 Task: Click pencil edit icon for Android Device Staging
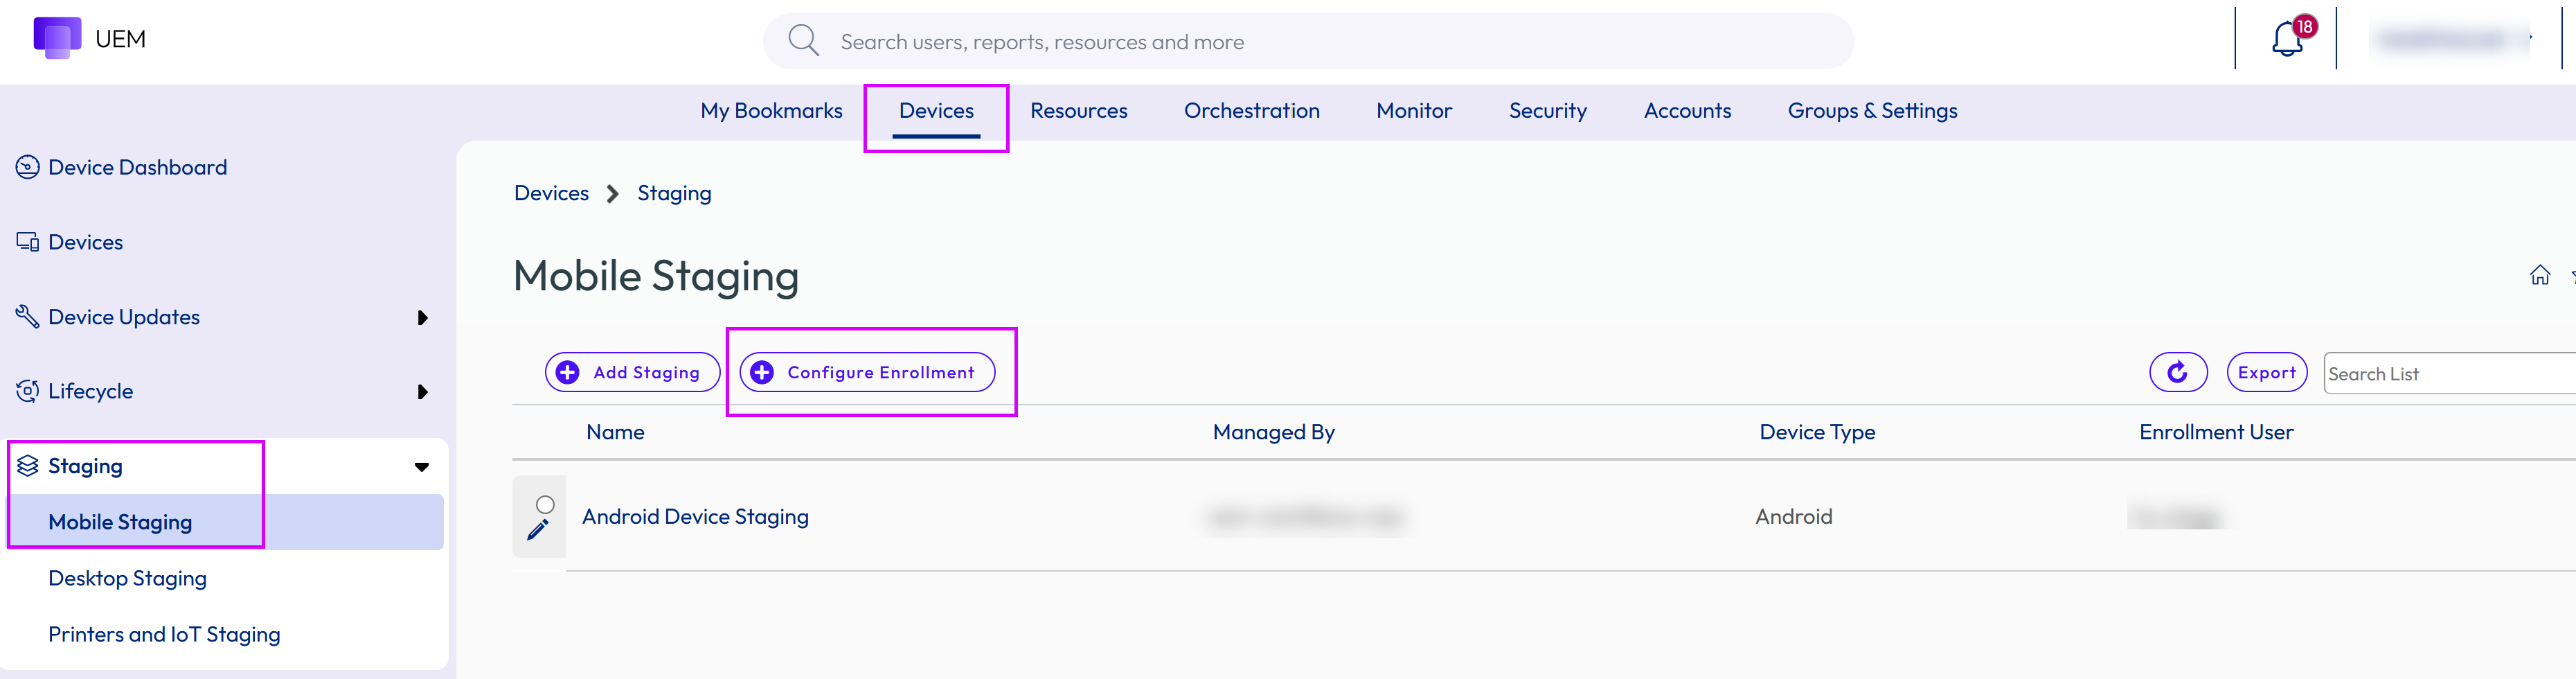[538, 530]
